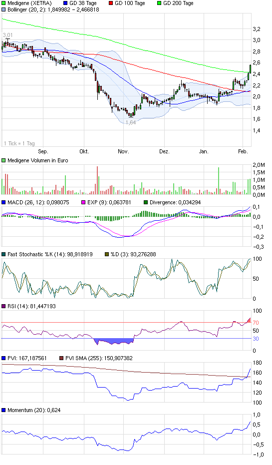Click the blue oversold RSI shaded area

tap(114, 341)
